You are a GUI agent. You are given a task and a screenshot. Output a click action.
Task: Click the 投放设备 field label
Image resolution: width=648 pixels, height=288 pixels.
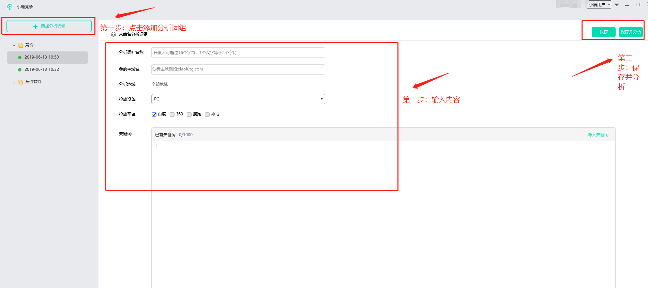click(127, 99)
